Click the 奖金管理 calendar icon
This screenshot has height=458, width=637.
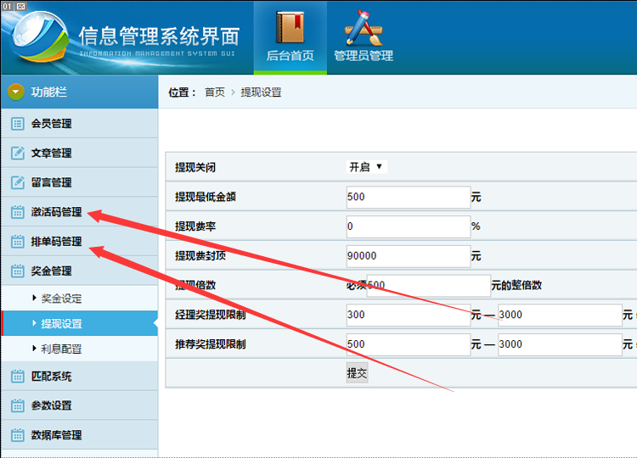click(18, 271)
